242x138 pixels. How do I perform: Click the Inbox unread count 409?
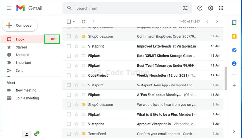(53, 39)
